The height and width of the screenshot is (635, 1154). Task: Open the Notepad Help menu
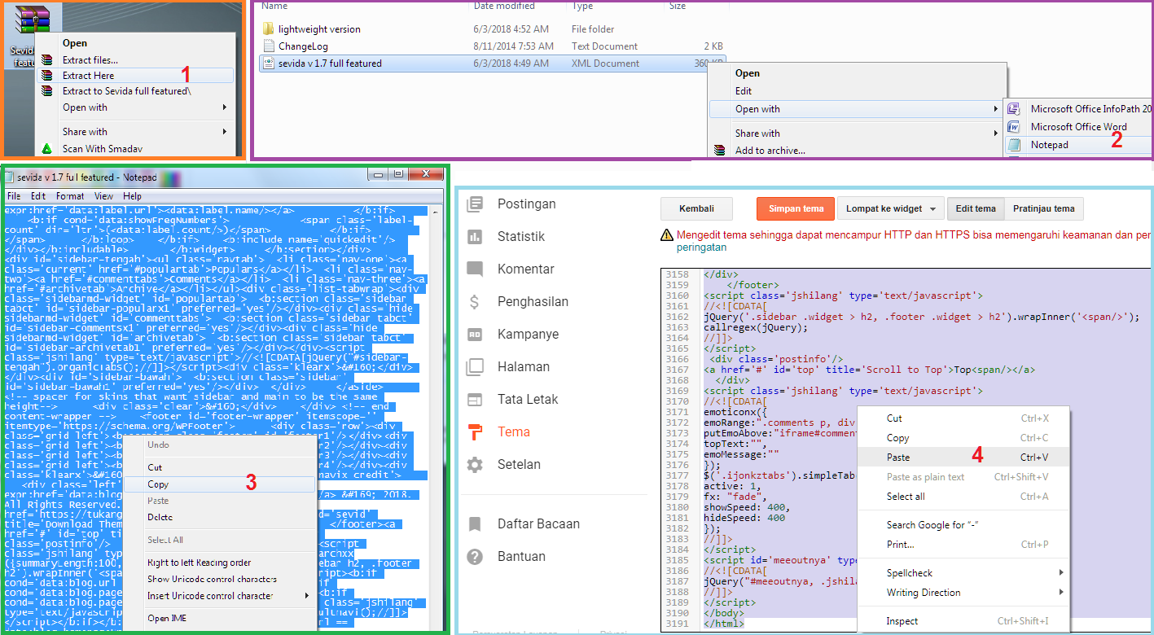click(x=132, y=196)
